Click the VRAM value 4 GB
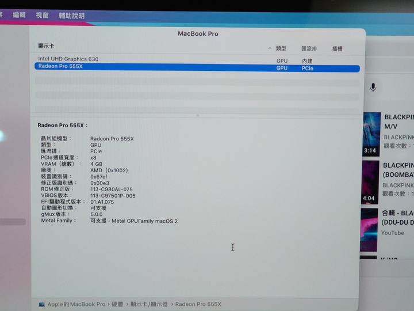 coord(97,164)
